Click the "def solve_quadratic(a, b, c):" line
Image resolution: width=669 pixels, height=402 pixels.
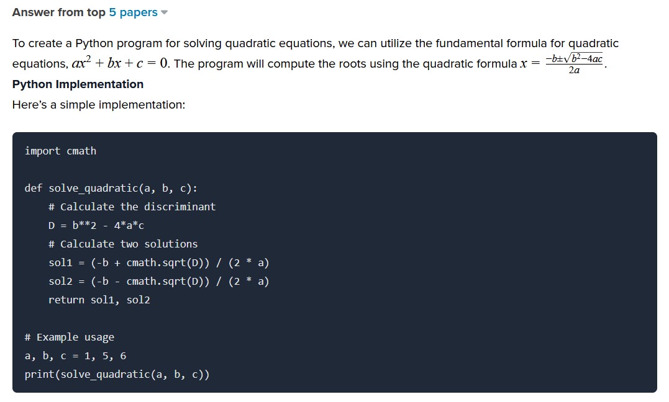click(x=111, y=189)
